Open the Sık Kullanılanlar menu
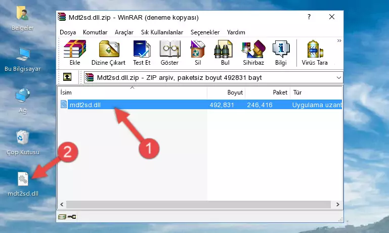389x233 pixels. point(162,32)
